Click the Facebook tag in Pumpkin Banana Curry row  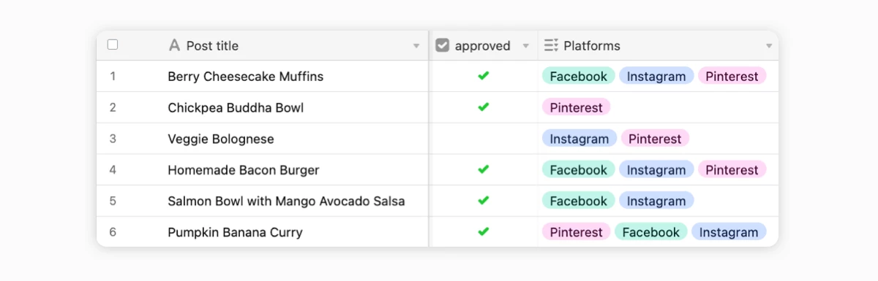pos(651,232)
